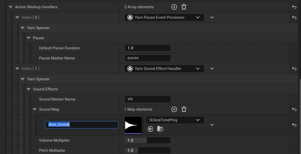
Task: Add element to Sound Map
Action: click(x=174, y=109)
